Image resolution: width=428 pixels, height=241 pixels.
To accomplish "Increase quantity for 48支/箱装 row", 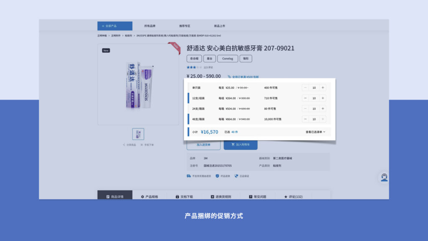I will 323,119.
